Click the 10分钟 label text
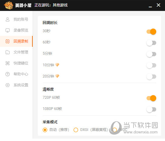Screen dimensions: 165x141 48,65
